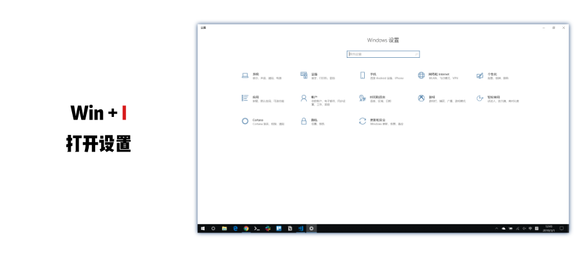Open the 更新和安全 (Update & Security) icon
The image size is (579, 257).
pyautogui.click(x=362, y=121)
